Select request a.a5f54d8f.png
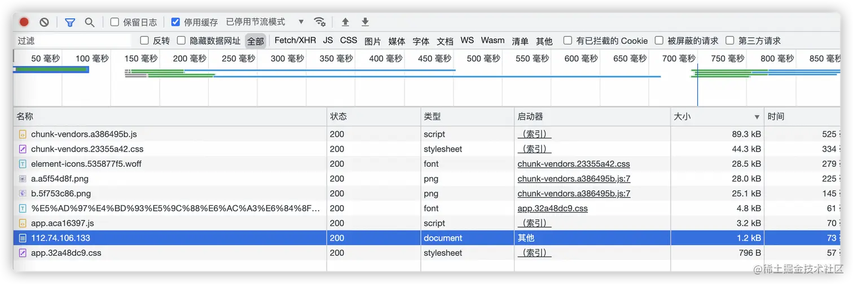 click(426, 179)
